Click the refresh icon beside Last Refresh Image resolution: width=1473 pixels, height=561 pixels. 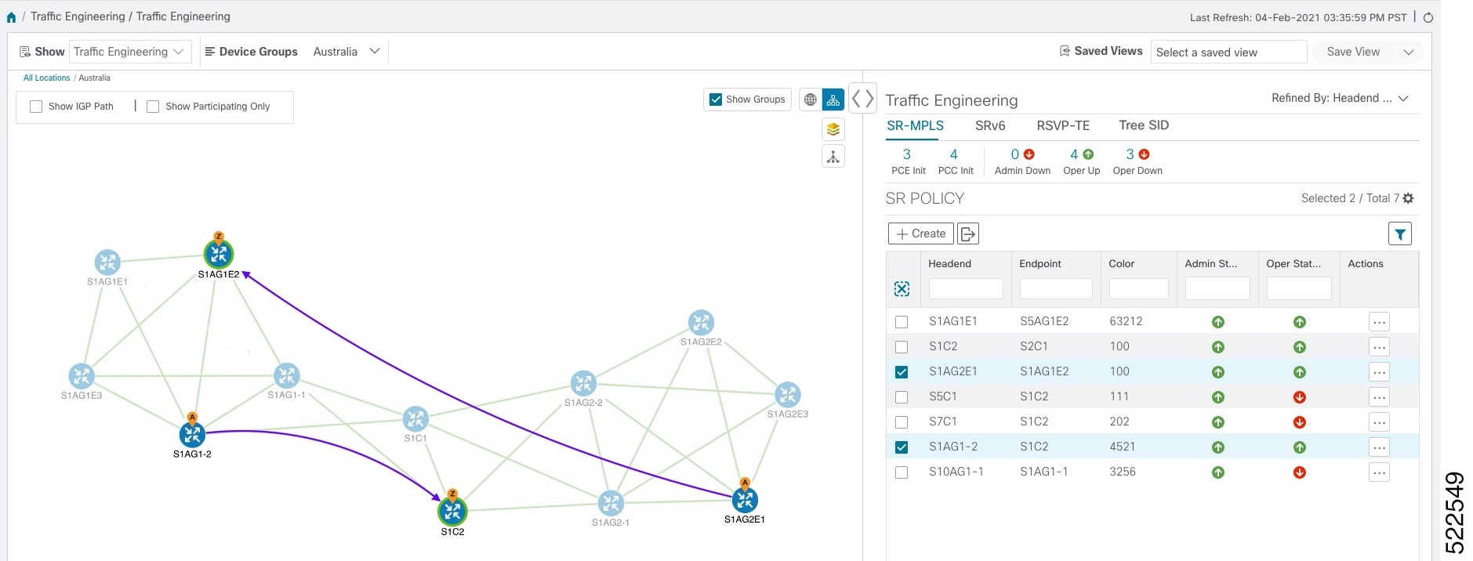(x=1428, y=17)
